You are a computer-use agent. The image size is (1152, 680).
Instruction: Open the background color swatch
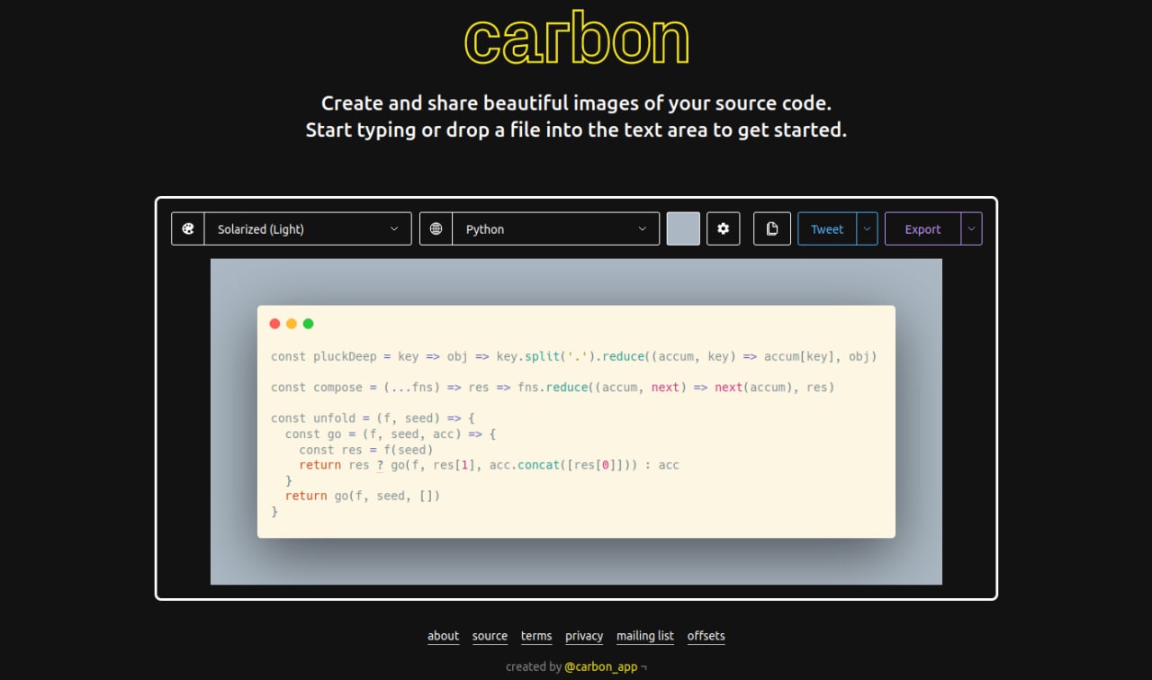pyautogui.click(x=683, y=228)
